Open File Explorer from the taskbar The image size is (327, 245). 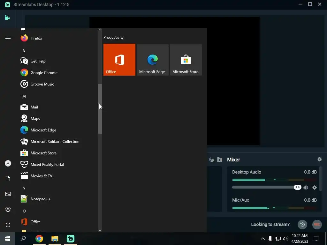[x=55, y=239]
